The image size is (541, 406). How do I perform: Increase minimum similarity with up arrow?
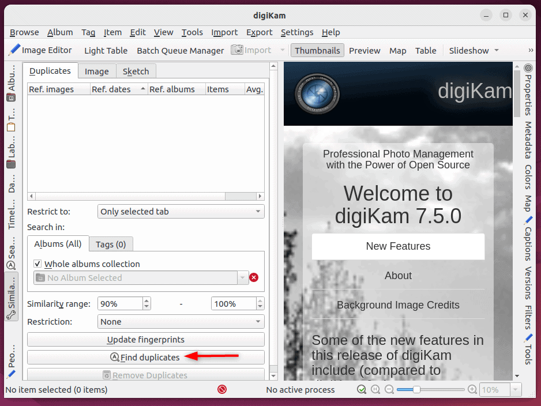click(x=146, y=301)
